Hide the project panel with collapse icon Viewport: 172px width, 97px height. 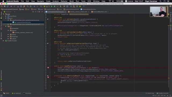[42, 12]
